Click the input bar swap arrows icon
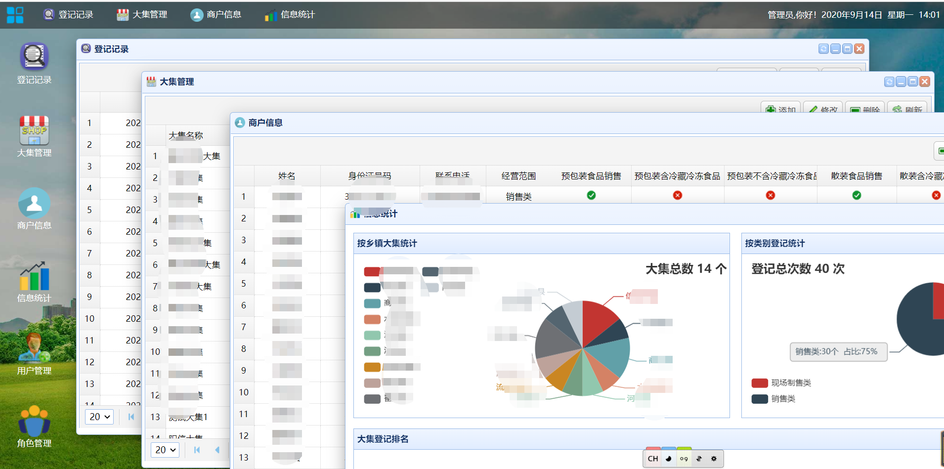Image resolution: width=944 pixels, height=469 pixels. (x=699, y=459)
